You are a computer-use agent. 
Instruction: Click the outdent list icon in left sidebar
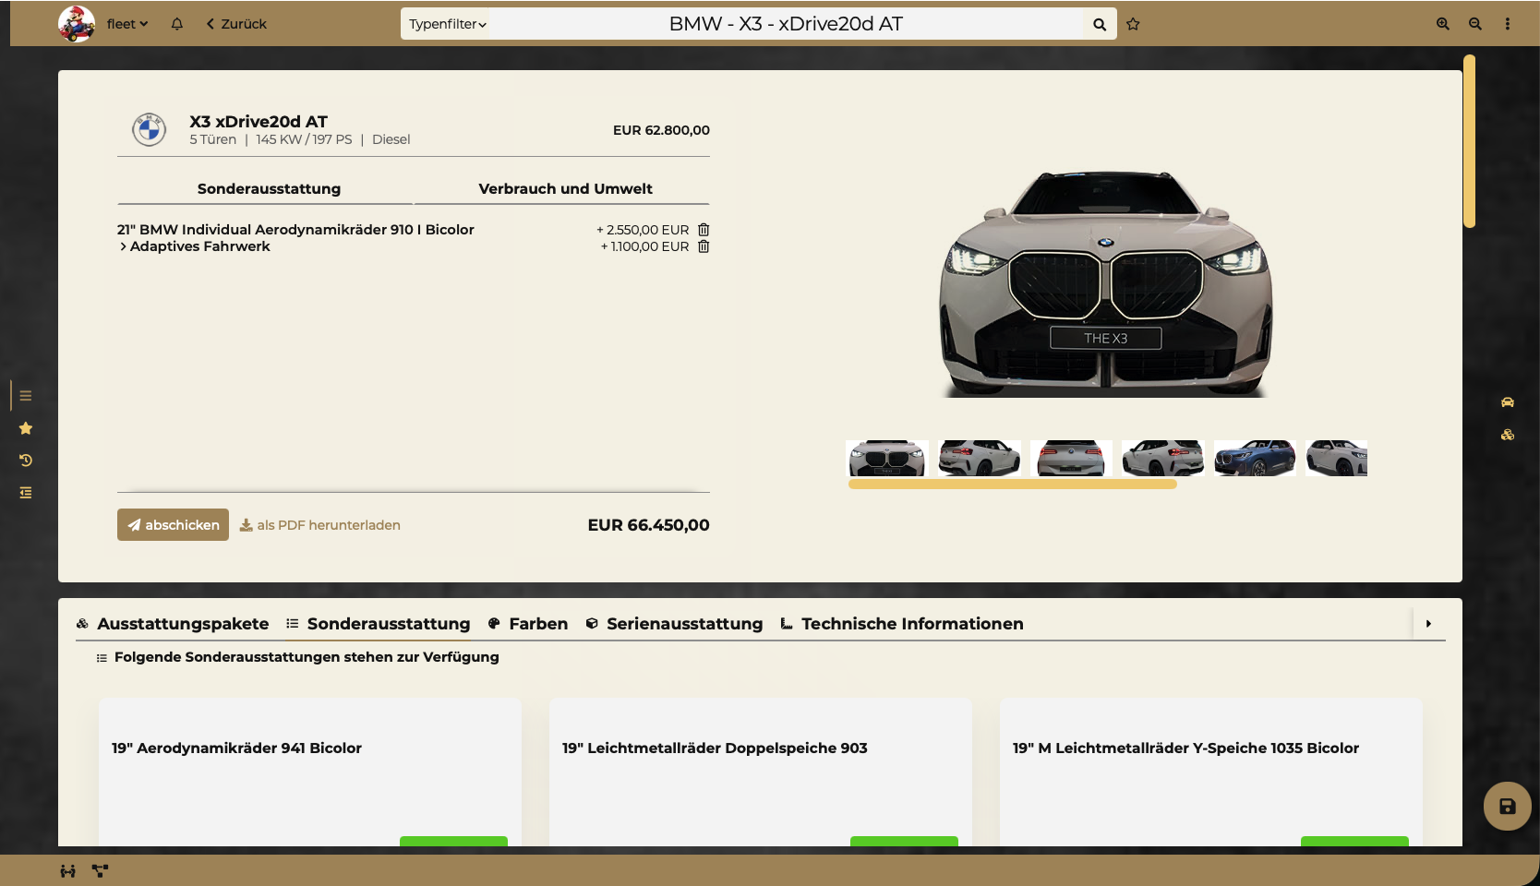26,493
